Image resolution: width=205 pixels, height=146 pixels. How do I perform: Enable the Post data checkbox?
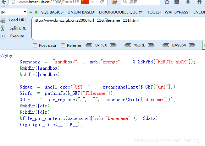pyautogui.click(x=35, y=46)
